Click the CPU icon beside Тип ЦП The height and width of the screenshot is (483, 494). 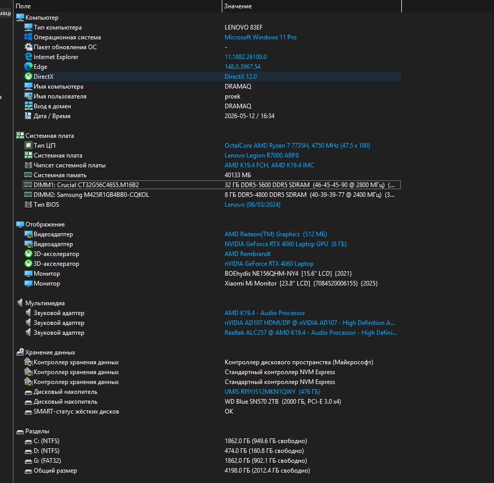[x=28, y=145]
